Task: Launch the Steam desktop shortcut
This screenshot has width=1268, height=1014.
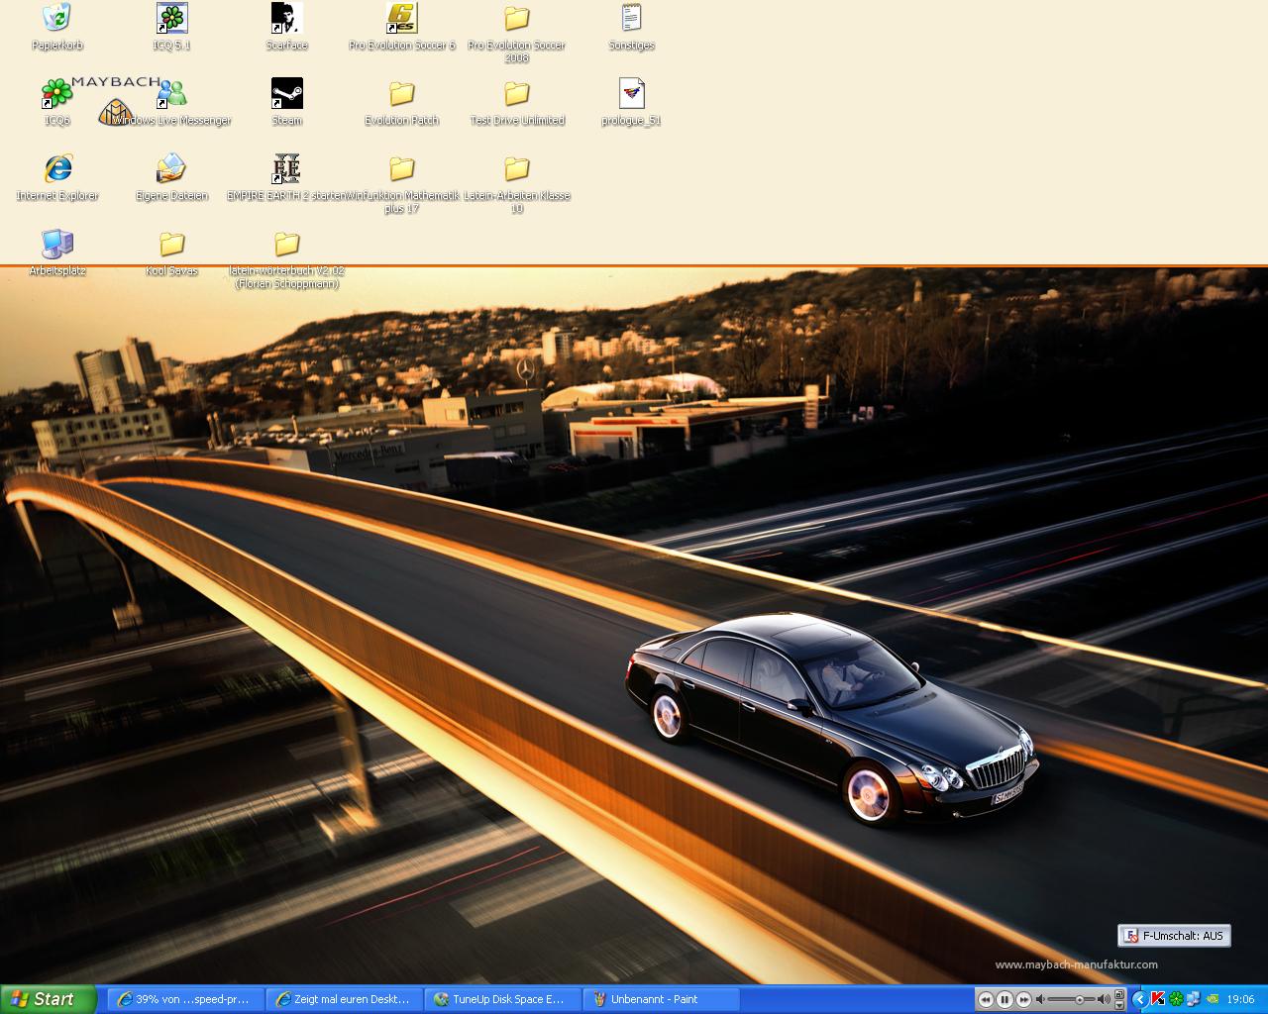Action: click(287, 103)
